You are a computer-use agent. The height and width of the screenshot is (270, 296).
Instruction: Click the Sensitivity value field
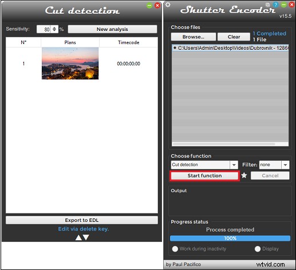[44, 29]
